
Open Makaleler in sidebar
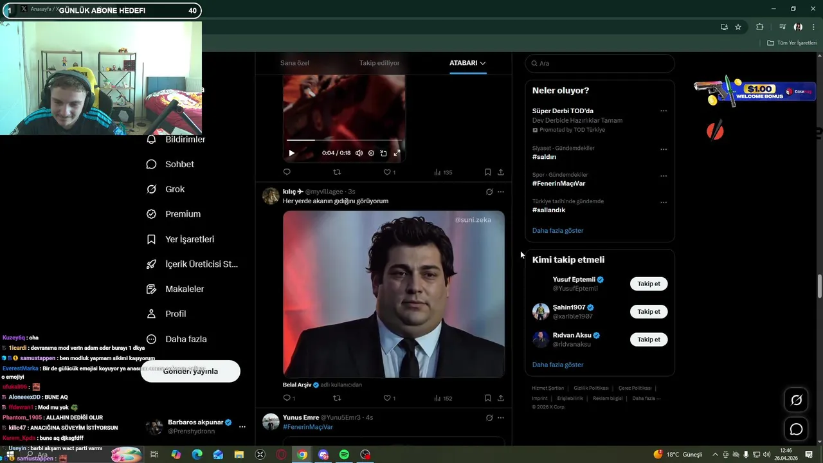[176, 289]
